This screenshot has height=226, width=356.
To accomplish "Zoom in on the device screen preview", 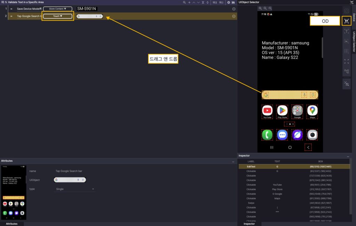I will [260, 8].
